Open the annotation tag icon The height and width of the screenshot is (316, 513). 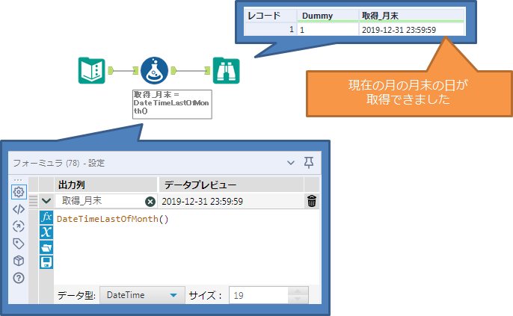[x=19, y=244]
